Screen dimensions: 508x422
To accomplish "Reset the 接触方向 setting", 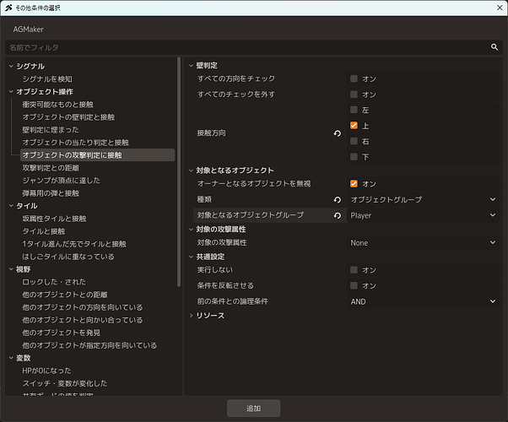I will tap(338, 133).
